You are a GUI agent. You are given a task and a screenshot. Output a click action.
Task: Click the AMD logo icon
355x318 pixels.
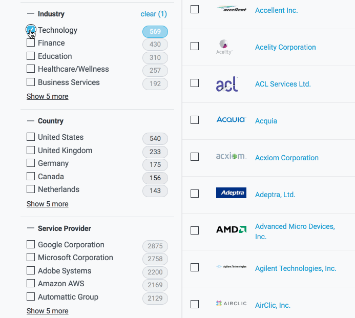(231, 230)
